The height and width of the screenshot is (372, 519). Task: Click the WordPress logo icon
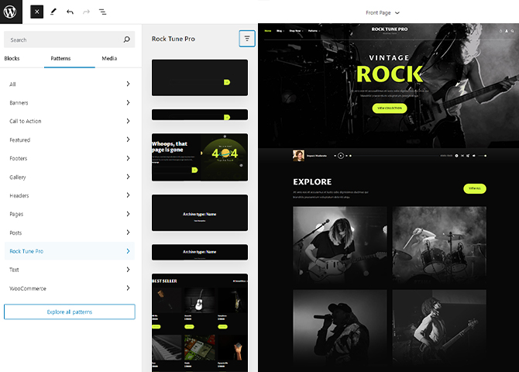(x=12, y=12)
